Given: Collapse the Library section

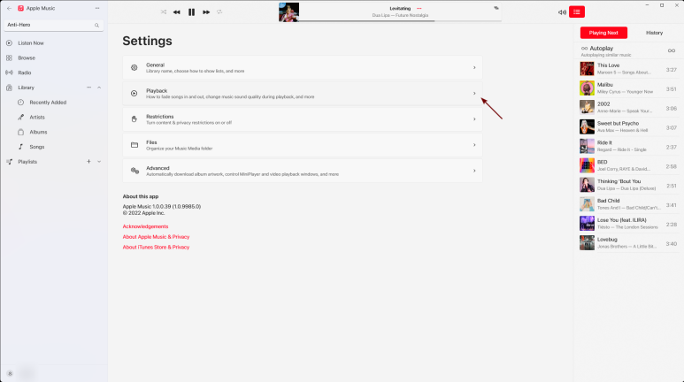Looking at the screenshot, I should 99,88.
